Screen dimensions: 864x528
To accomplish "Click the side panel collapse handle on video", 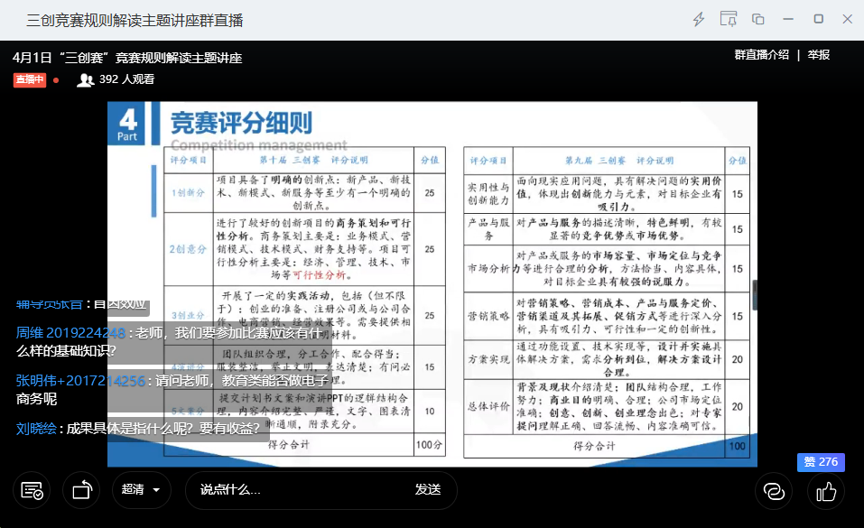I will 754,295.
